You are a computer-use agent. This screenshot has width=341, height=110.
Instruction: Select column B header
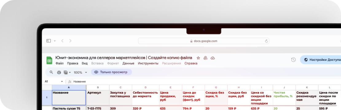pos(98,87)
